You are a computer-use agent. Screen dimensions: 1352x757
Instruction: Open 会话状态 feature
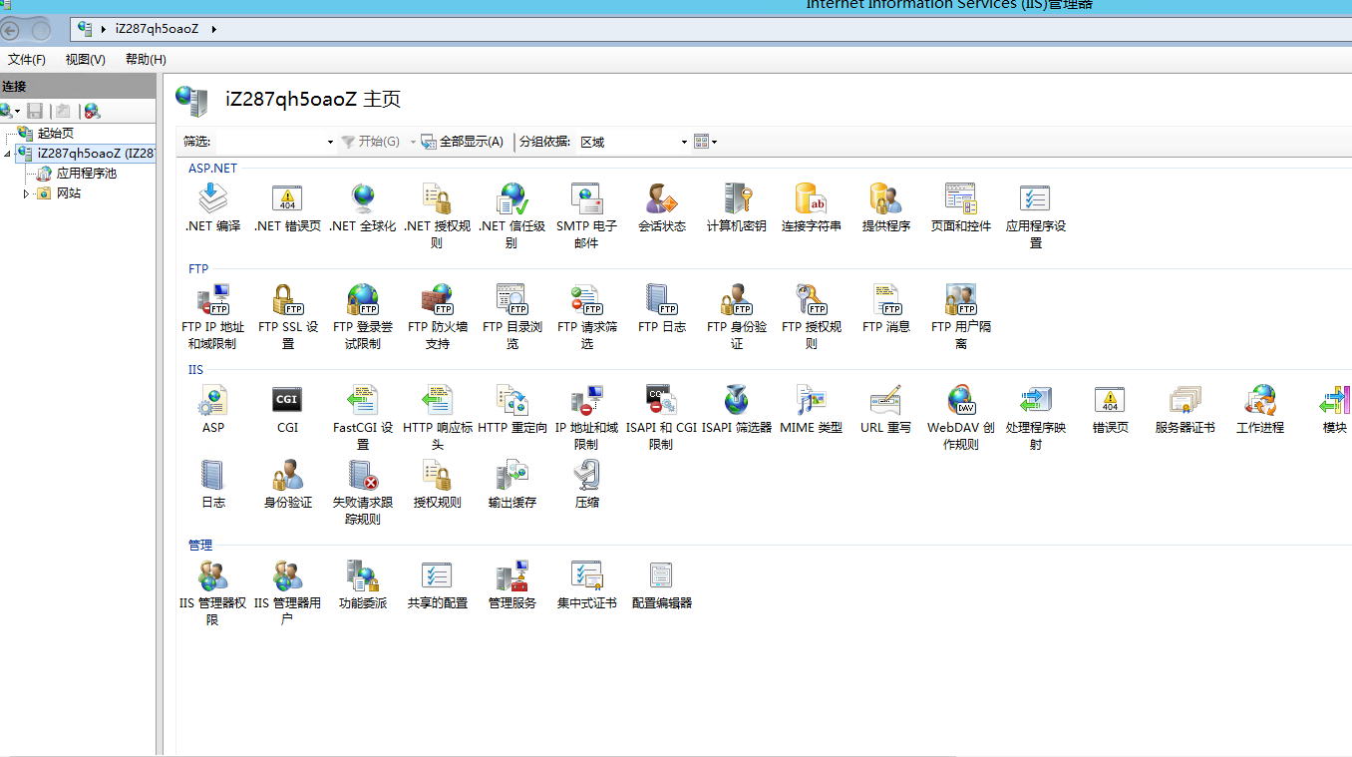tap(661, 207)
